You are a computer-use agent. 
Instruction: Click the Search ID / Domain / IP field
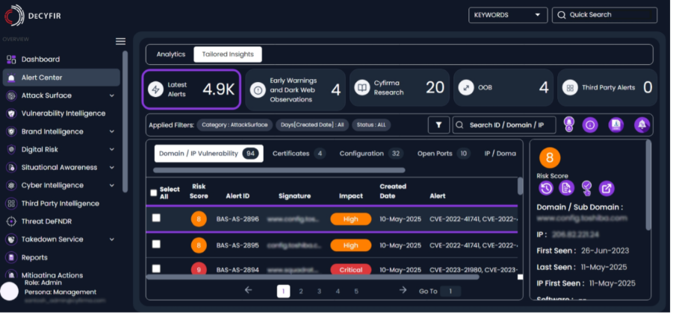(504, 125)
